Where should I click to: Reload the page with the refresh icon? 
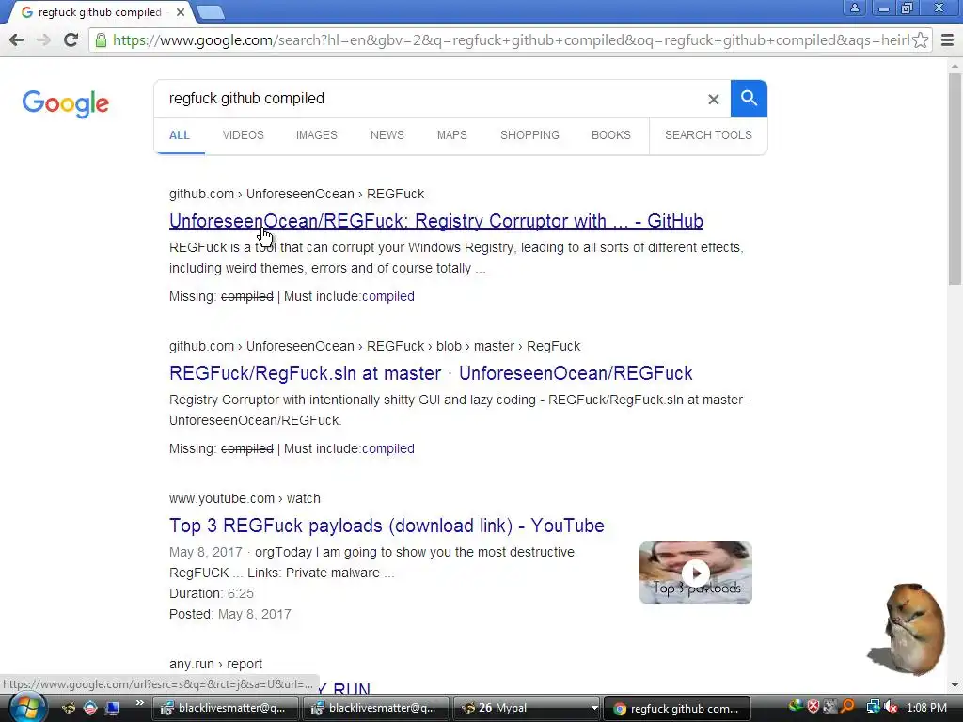71,40
